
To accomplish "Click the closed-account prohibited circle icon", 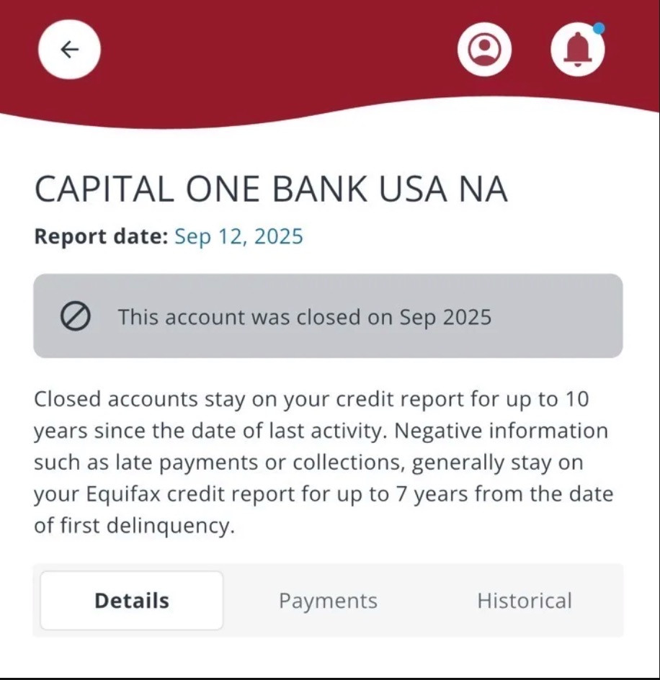I will pos(76,316).
